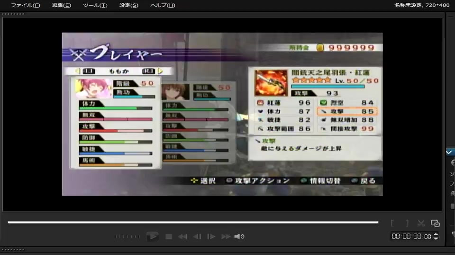455x255 pixels.
Task: Set Mark-out with the right bracket icon
Action: pyautogui.click(x=407, y=223)
